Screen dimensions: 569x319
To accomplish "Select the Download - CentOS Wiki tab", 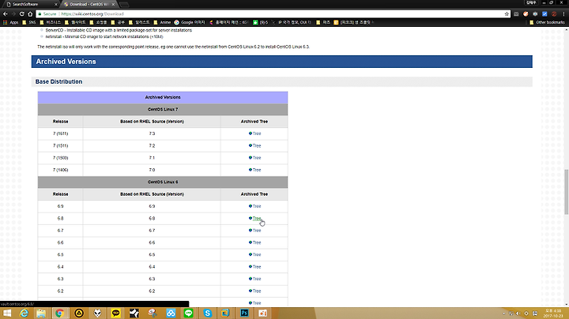I will point(89,5).
